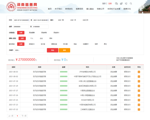
Task: Choose the 过去一周 recent range
Action: (61, 20)
